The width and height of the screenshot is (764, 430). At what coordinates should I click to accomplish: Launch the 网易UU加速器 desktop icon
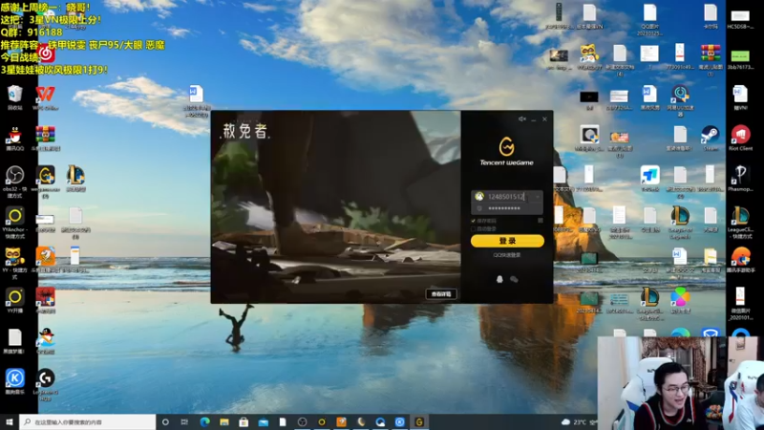680,100
